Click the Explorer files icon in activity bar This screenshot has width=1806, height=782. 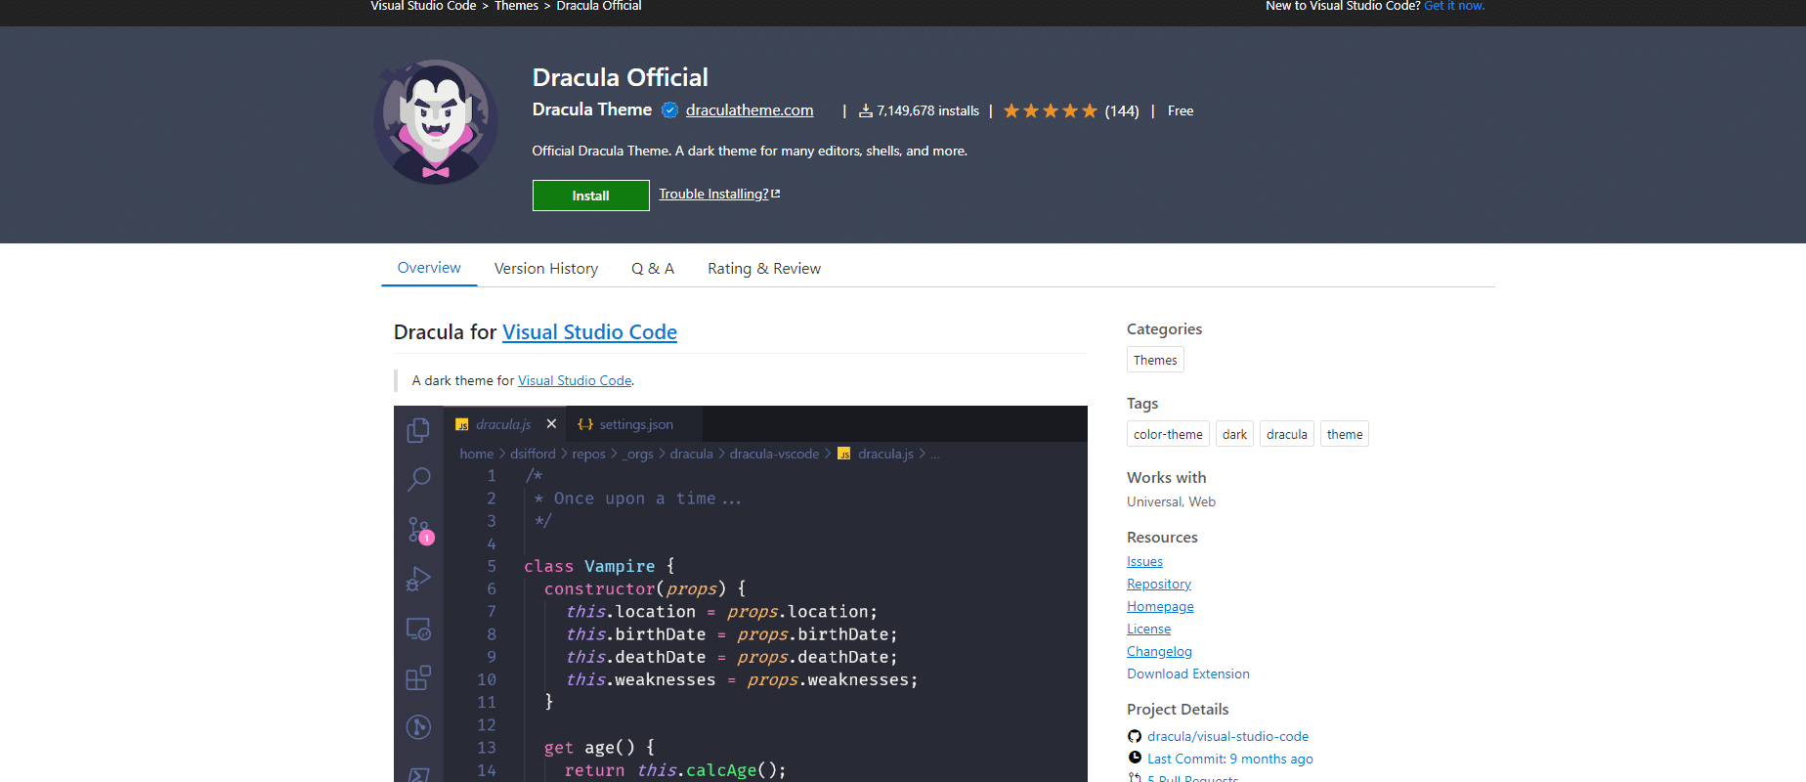(x=418, y=430)
